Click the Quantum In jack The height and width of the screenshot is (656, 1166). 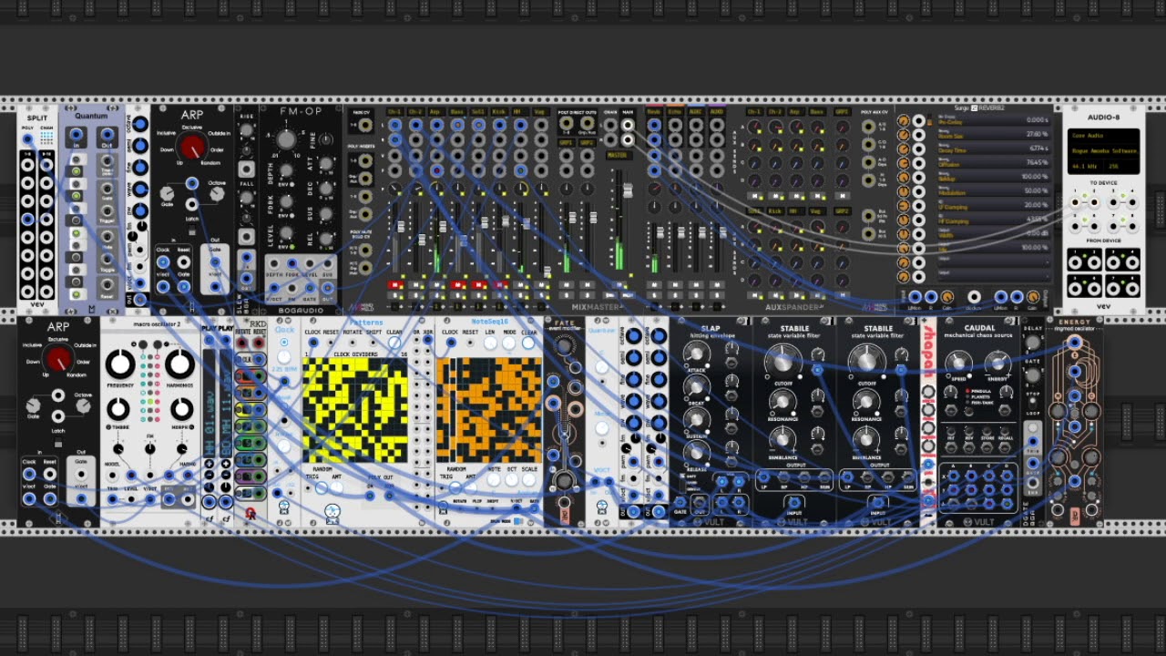77,135
